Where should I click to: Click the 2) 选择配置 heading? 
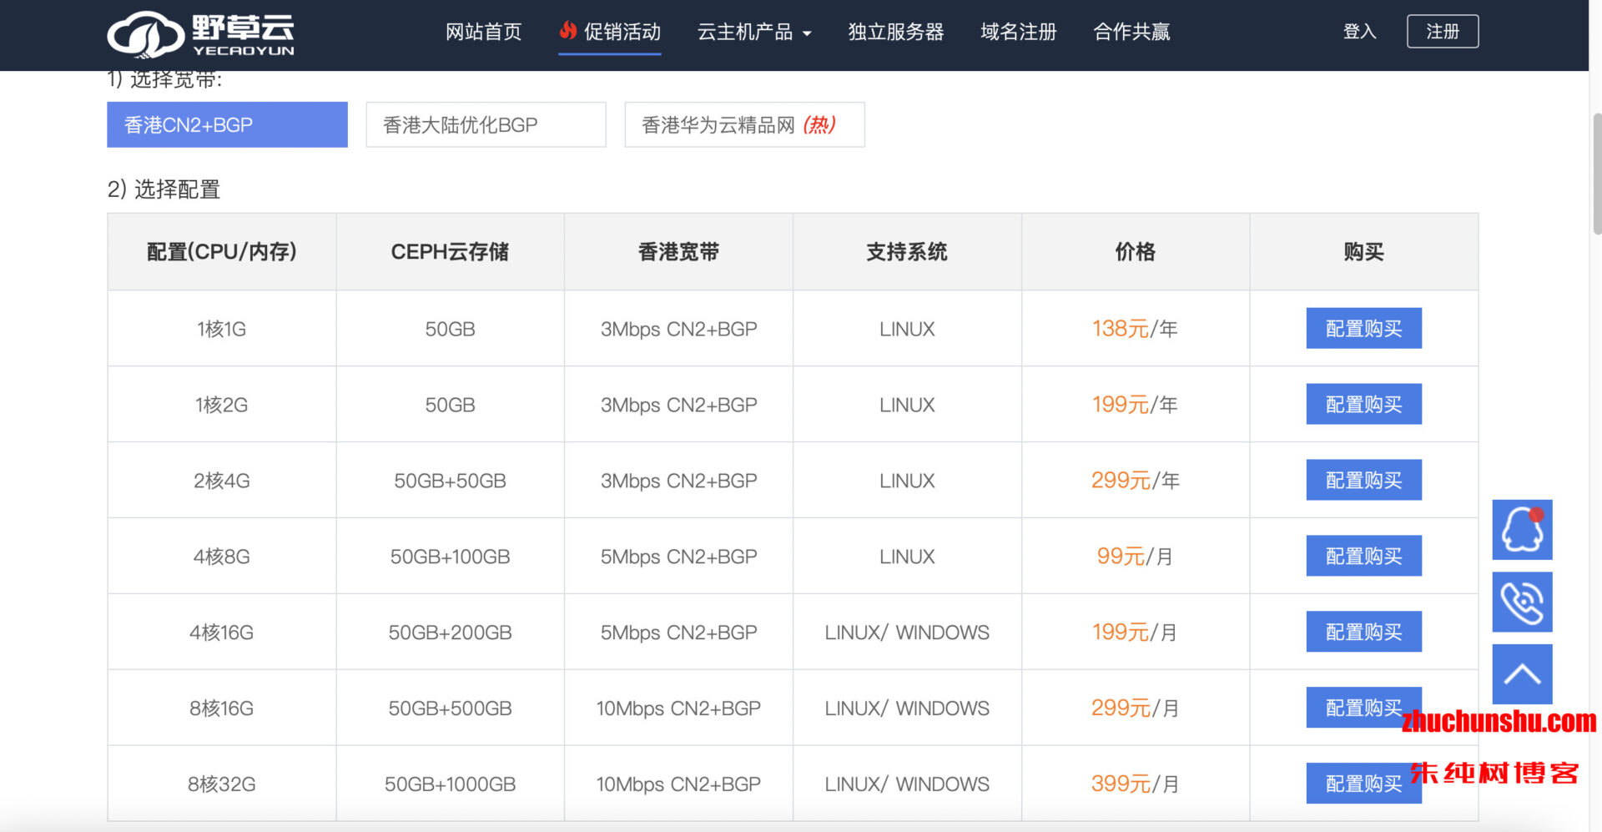click(164, 189)
